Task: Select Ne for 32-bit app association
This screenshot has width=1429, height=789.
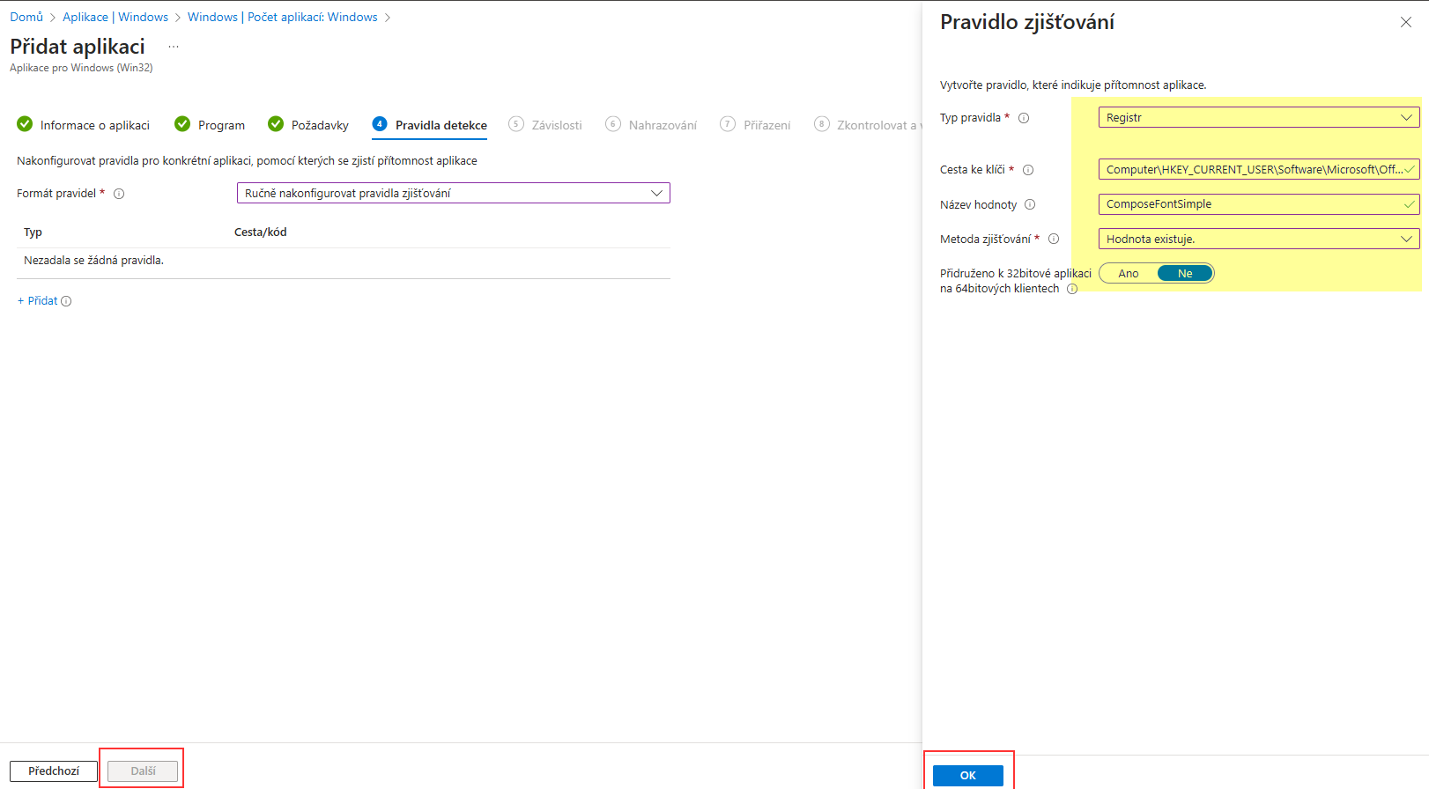Action: pos(1185,274)
